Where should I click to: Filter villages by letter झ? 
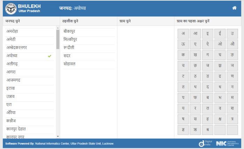[220, 66]
